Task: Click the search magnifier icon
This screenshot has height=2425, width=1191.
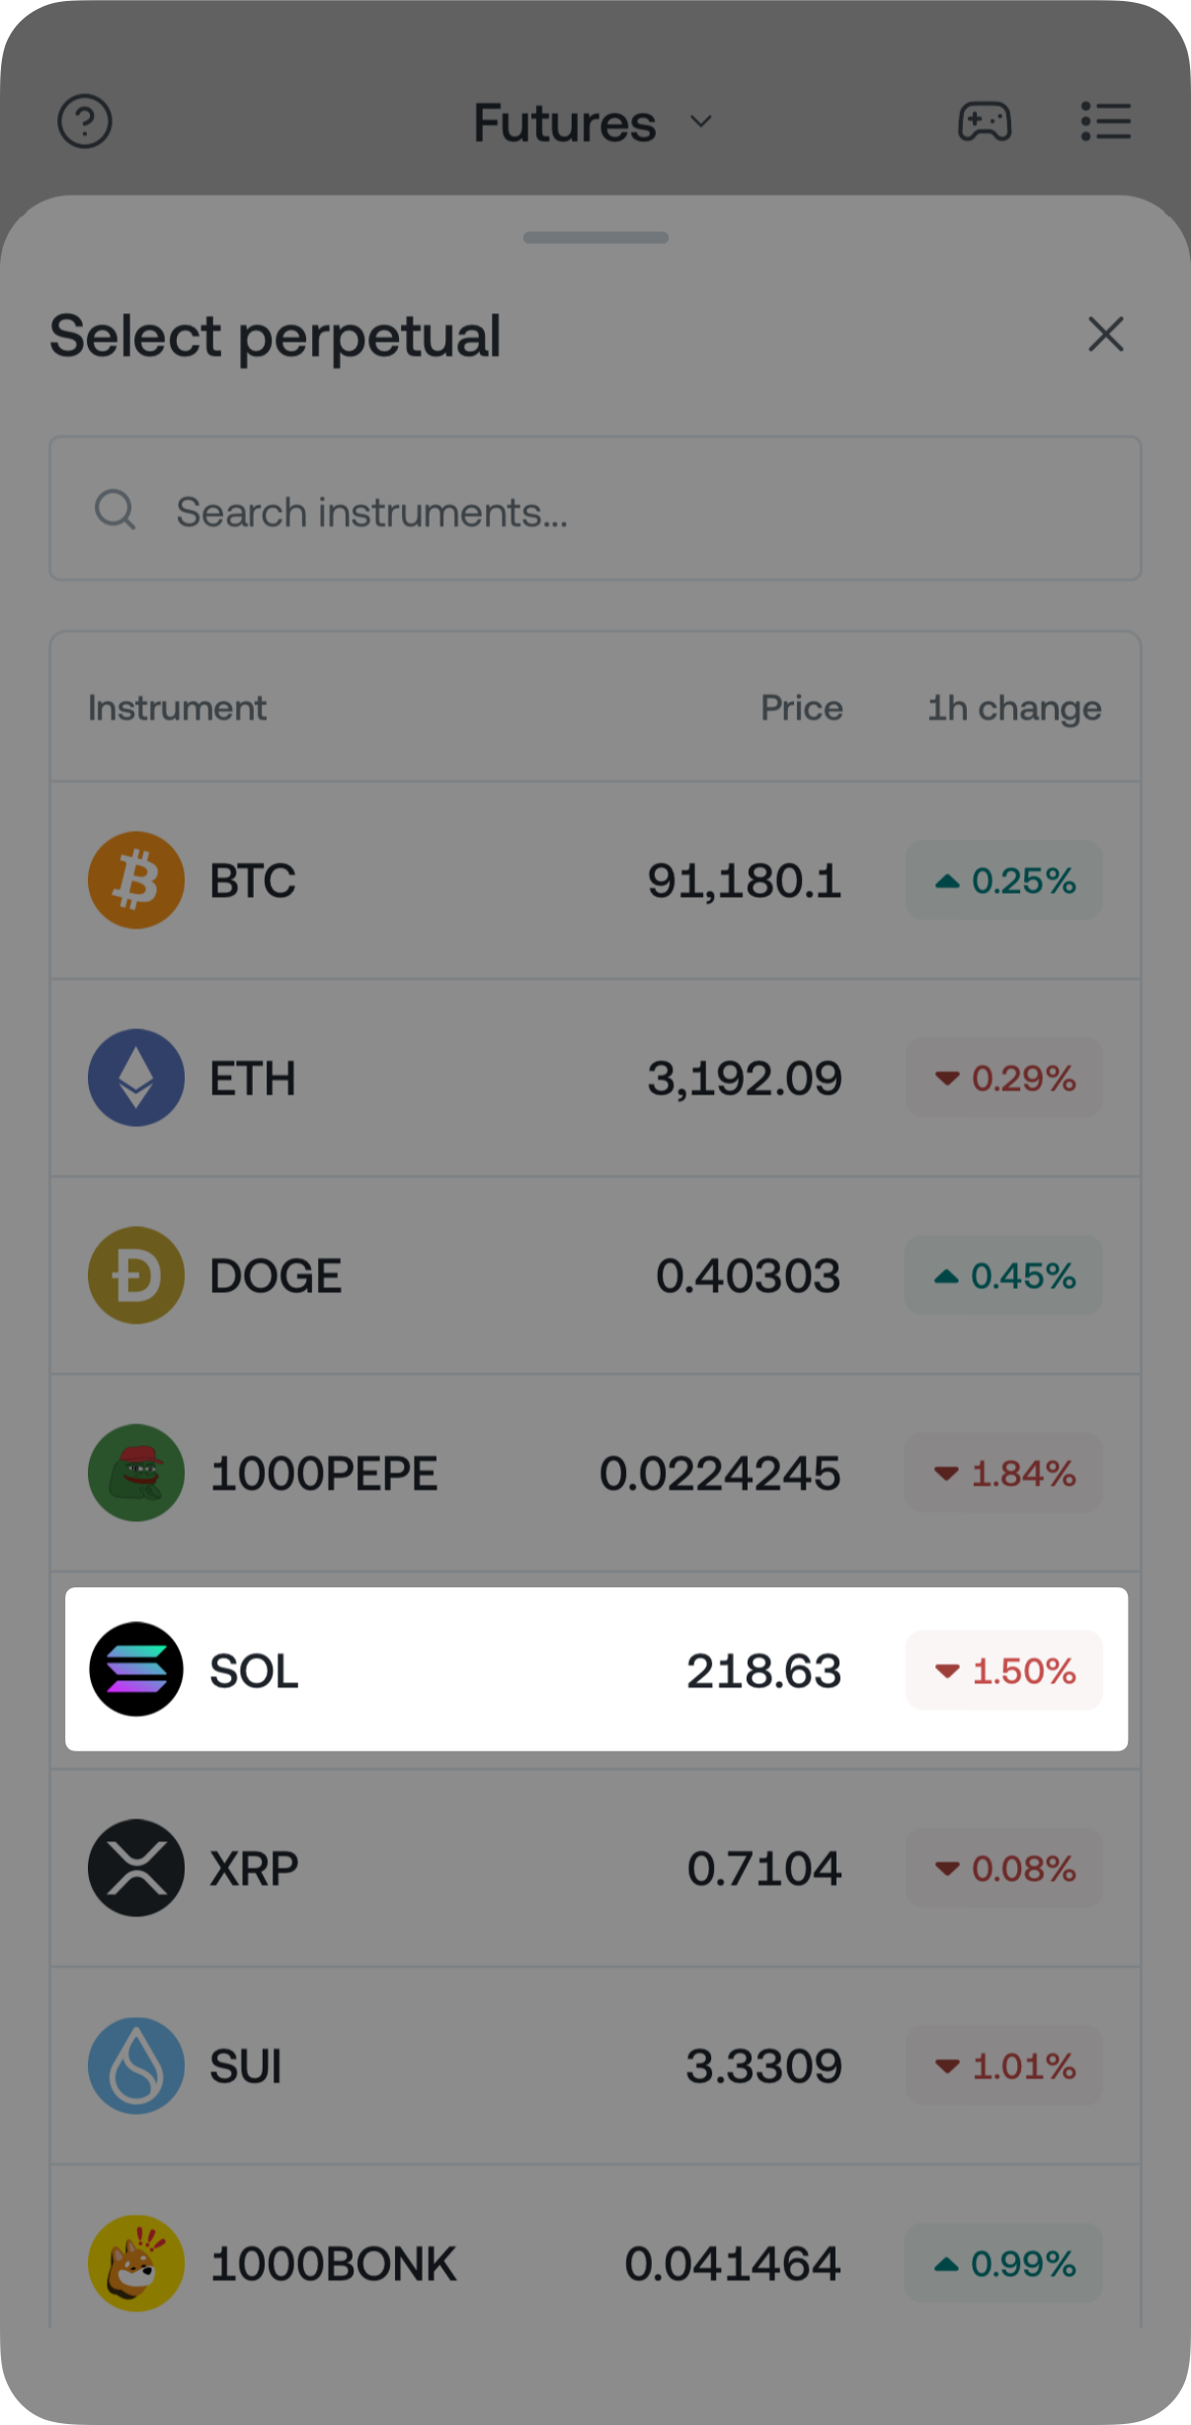Action: point(115,511)
